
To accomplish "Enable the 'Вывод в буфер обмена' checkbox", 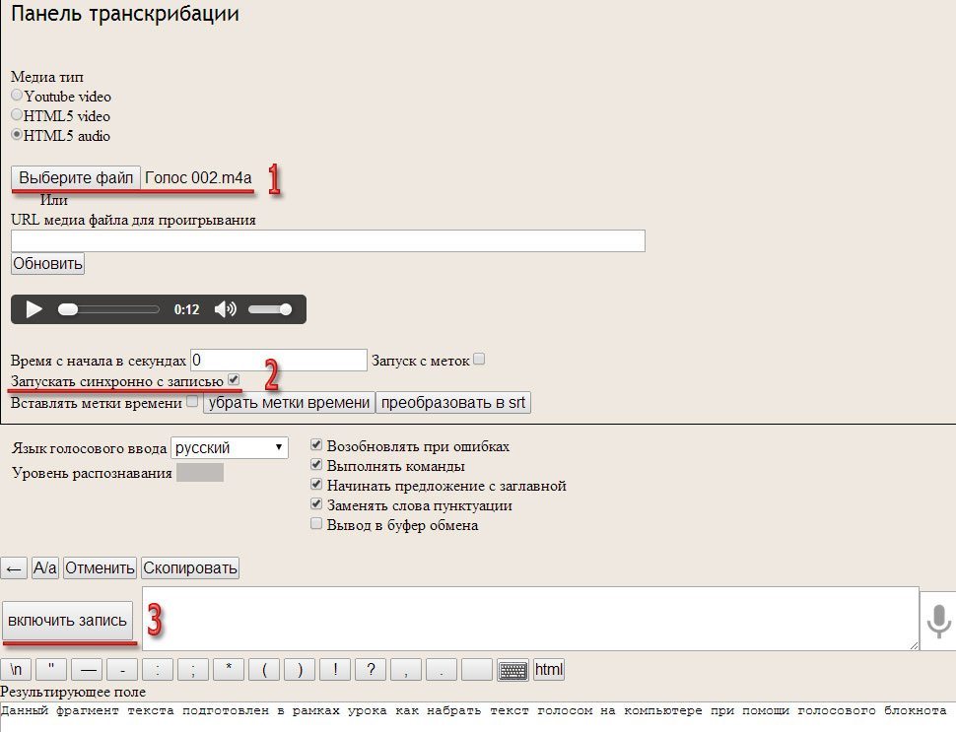I will point(316,525).
